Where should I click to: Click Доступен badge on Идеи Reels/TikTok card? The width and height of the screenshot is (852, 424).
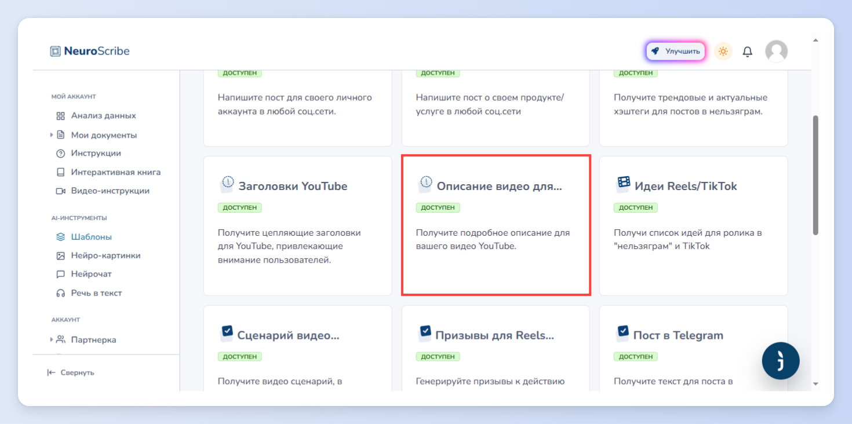pos(636,207)
